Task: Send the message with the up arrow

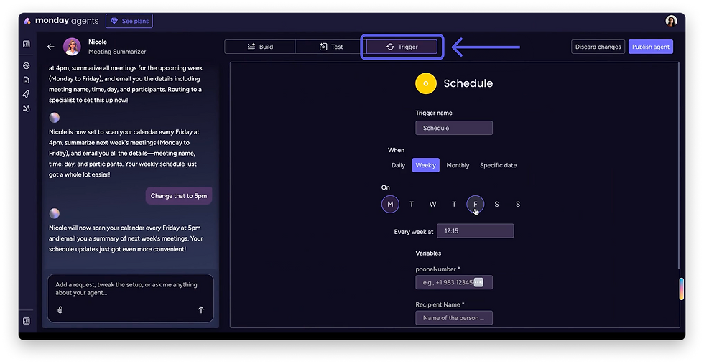Action: 200,309
